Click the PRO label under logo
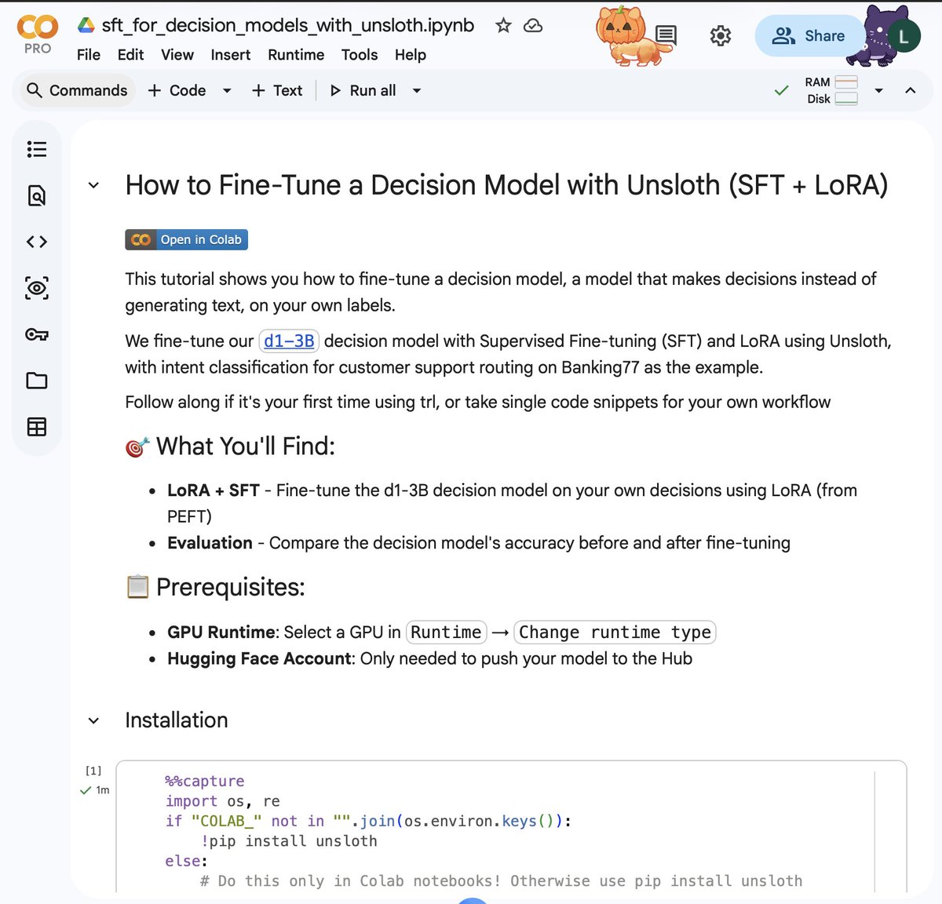The image size is (942, 904). (38, 49)
